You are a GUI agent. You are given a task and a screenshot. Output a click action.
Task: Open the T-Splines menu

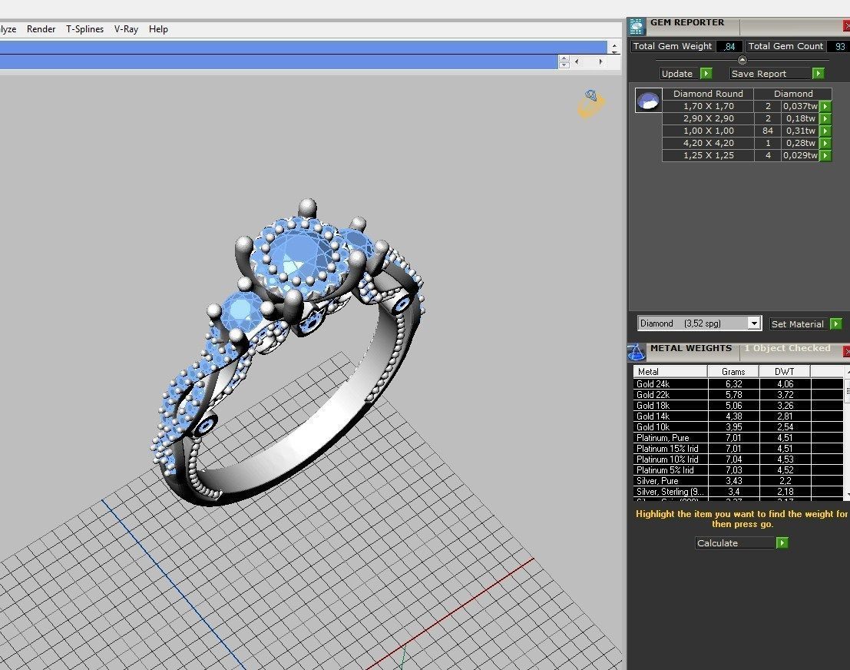[x=84, y=29]
